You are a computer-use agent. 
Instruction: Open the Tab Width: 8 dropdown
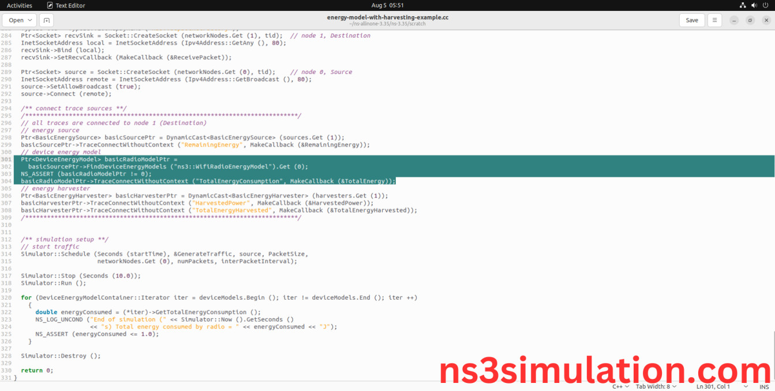pos(656,386)
